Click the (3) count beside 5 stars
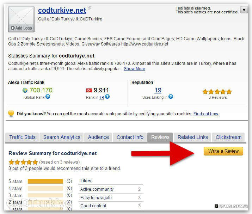Viewport: 252px width, 214px height. click(x=69, y=181)
